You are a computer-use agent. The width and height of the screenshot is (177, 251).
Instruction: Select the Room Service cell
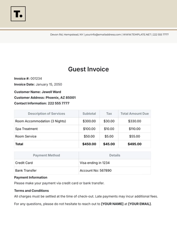(46, 136)
